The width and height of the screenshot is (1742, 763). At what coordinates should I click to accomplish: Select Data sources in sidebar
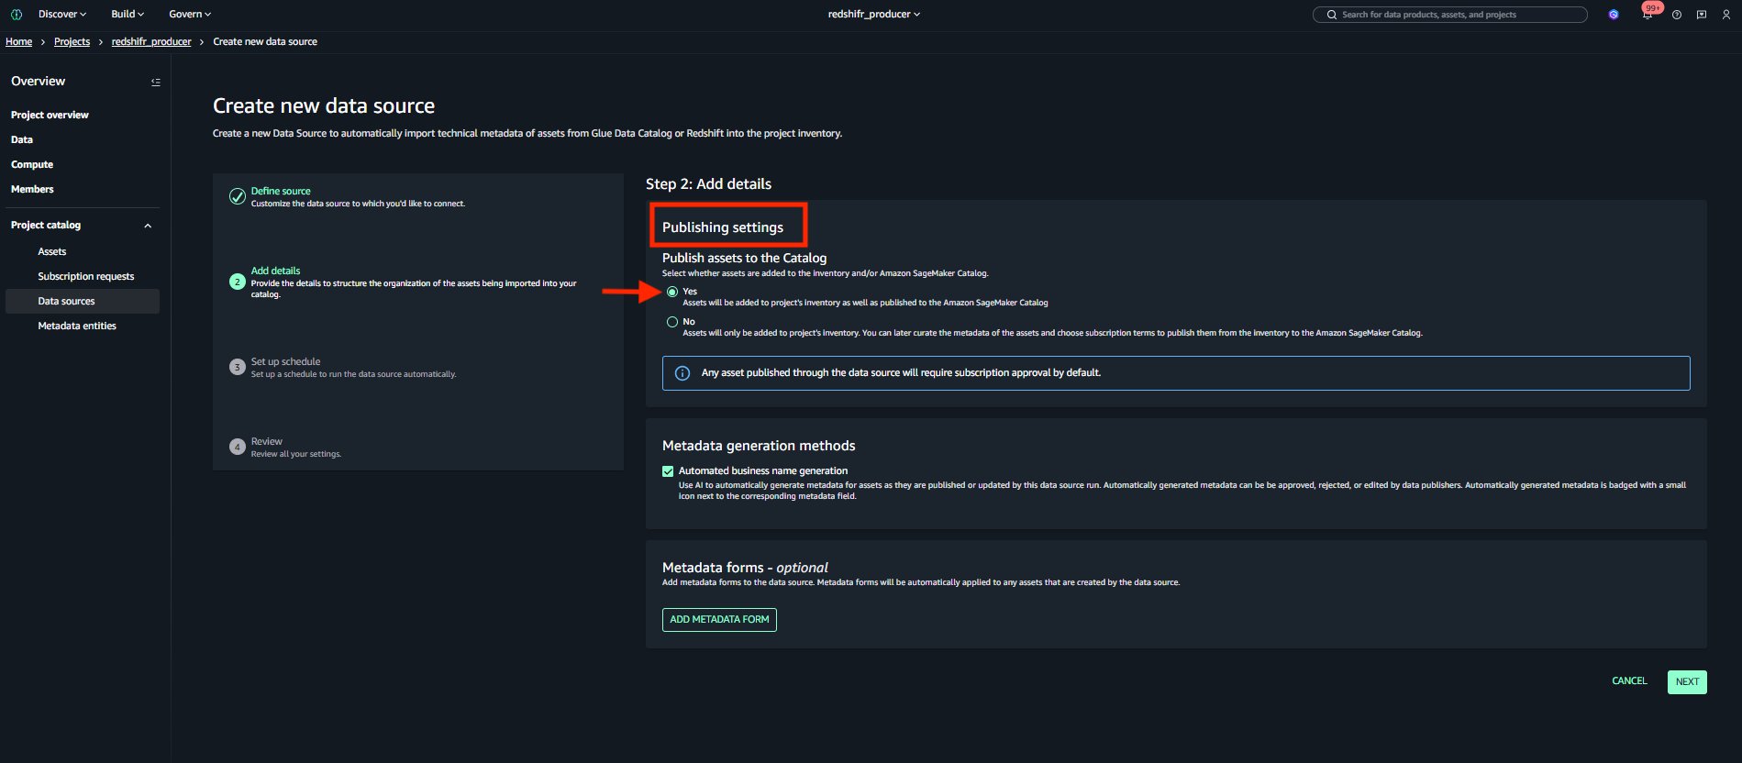tap(83, 302)
